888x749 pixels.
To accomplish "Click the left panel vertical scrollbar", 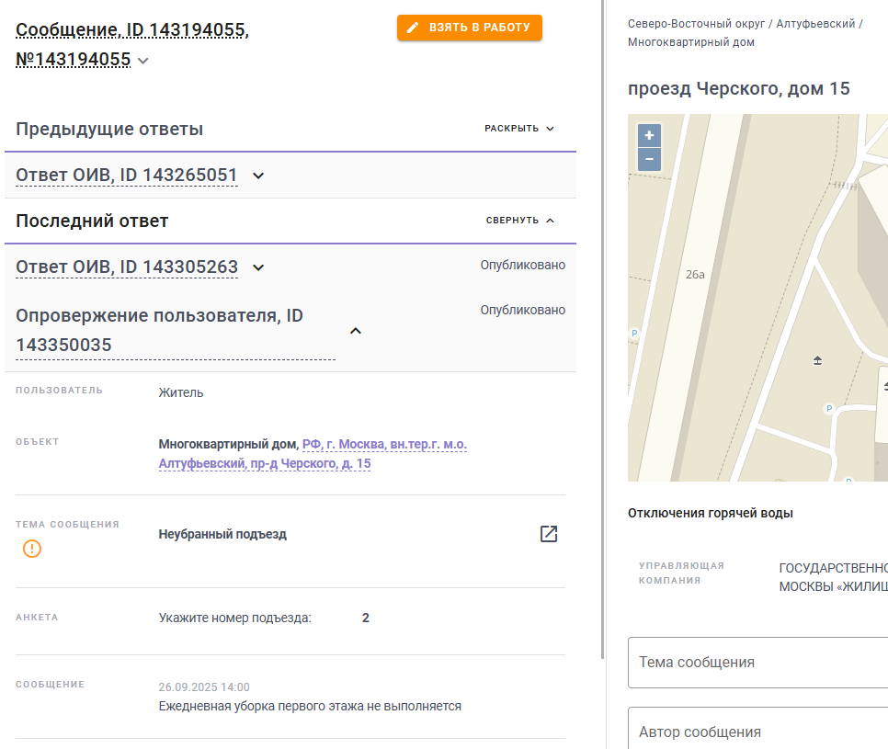I will [x=603, y=328].
